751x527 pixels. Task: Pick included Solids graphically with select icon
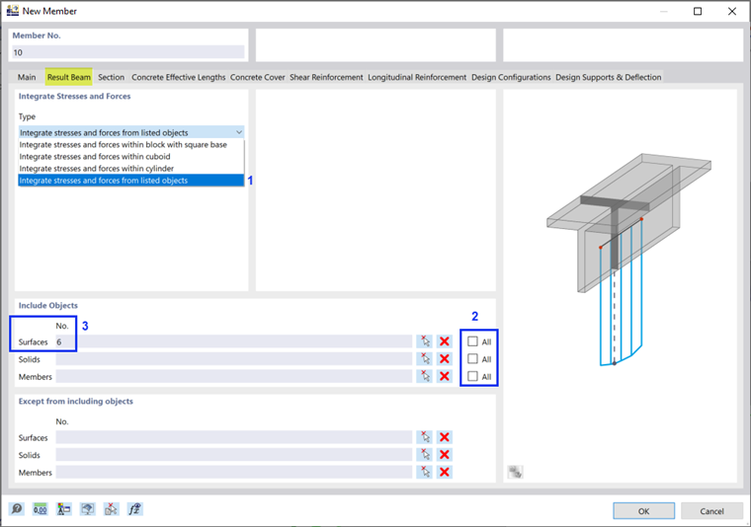425,358
